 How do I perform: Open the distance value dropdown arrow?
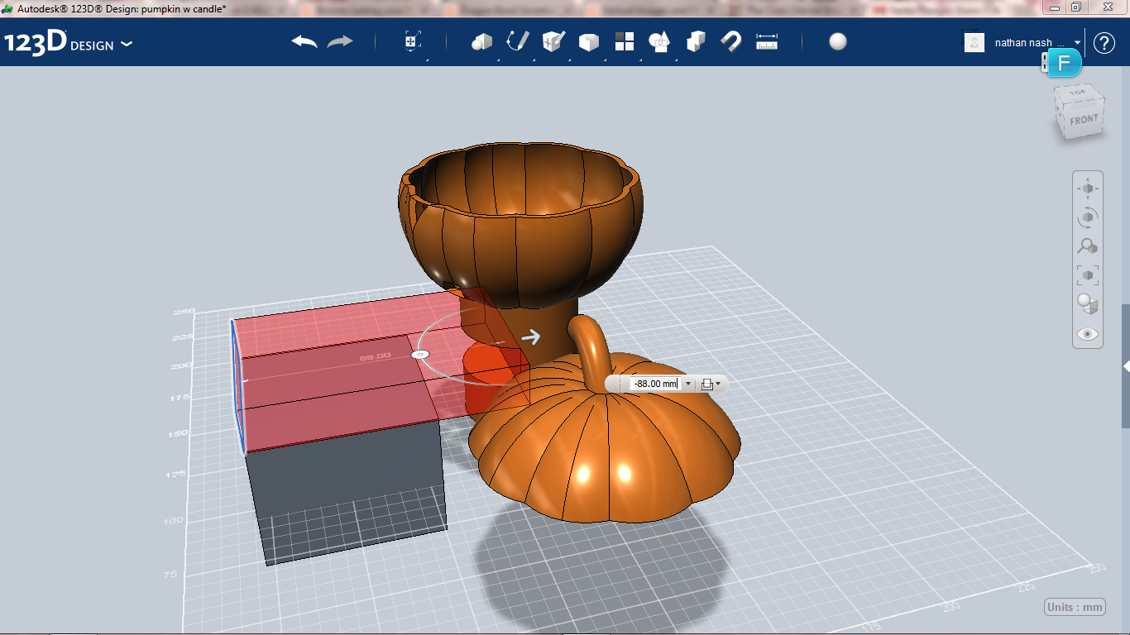click(687, 384)
